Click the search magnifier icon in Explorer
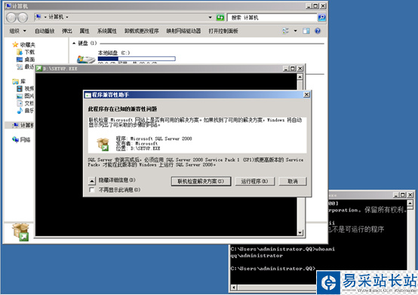This screenshot has height=295, width=418. 321,17
